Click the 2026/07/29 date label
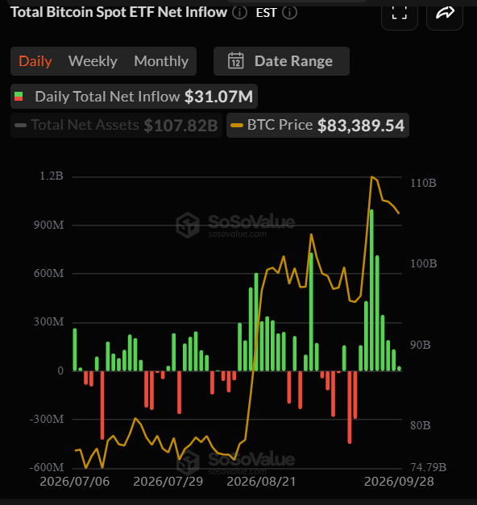This screenshot has height=505, width=477. [x=168, y=482]
